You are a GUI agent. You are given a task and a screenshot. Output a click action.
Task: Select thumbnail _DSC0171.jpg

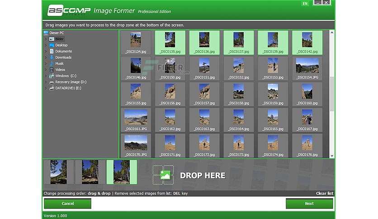(x=170, y=146)
